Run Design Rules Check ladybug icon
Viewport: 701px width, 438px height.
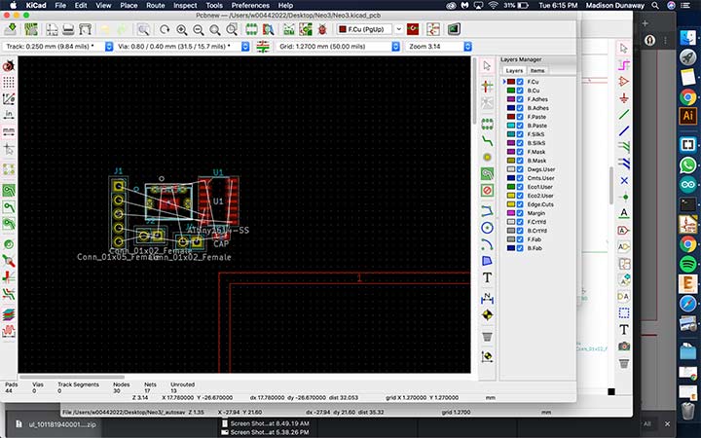[x=322, y=29]
